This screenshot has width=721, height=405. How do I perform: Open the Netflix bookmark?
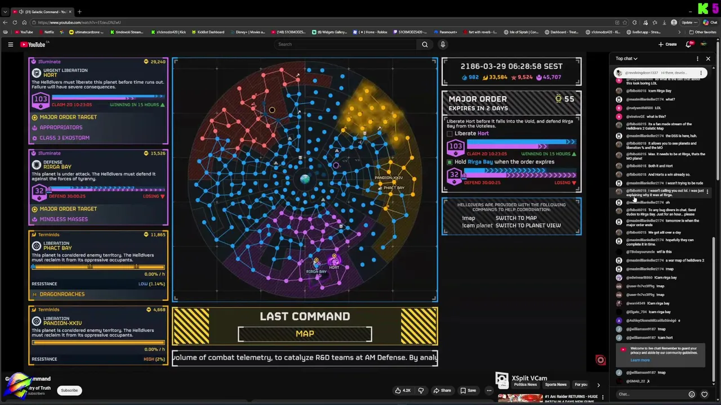[x=46, y=32]
